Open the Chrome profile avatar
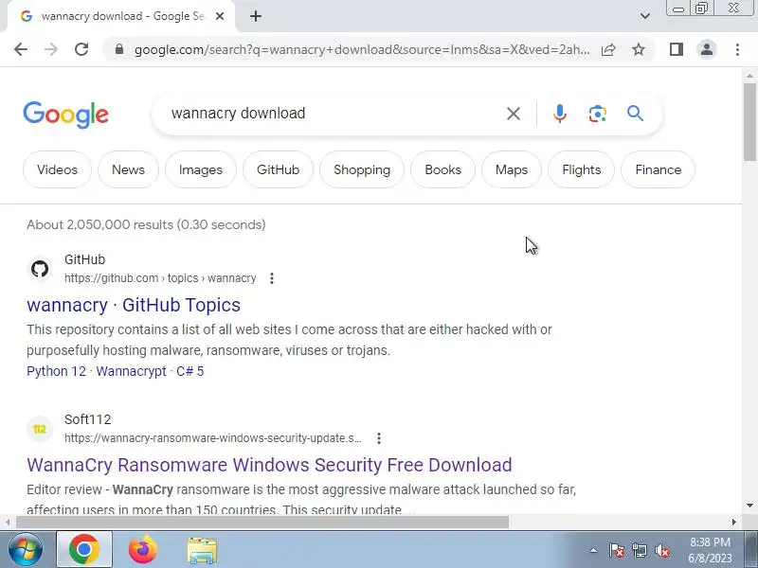The image size is (758, 568). (707, 49)
